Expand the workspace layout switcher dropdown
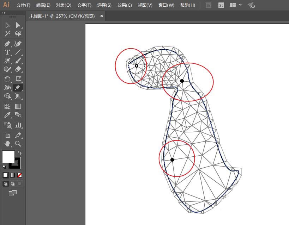This screenshot has height=225, width=289. (240, 5)
